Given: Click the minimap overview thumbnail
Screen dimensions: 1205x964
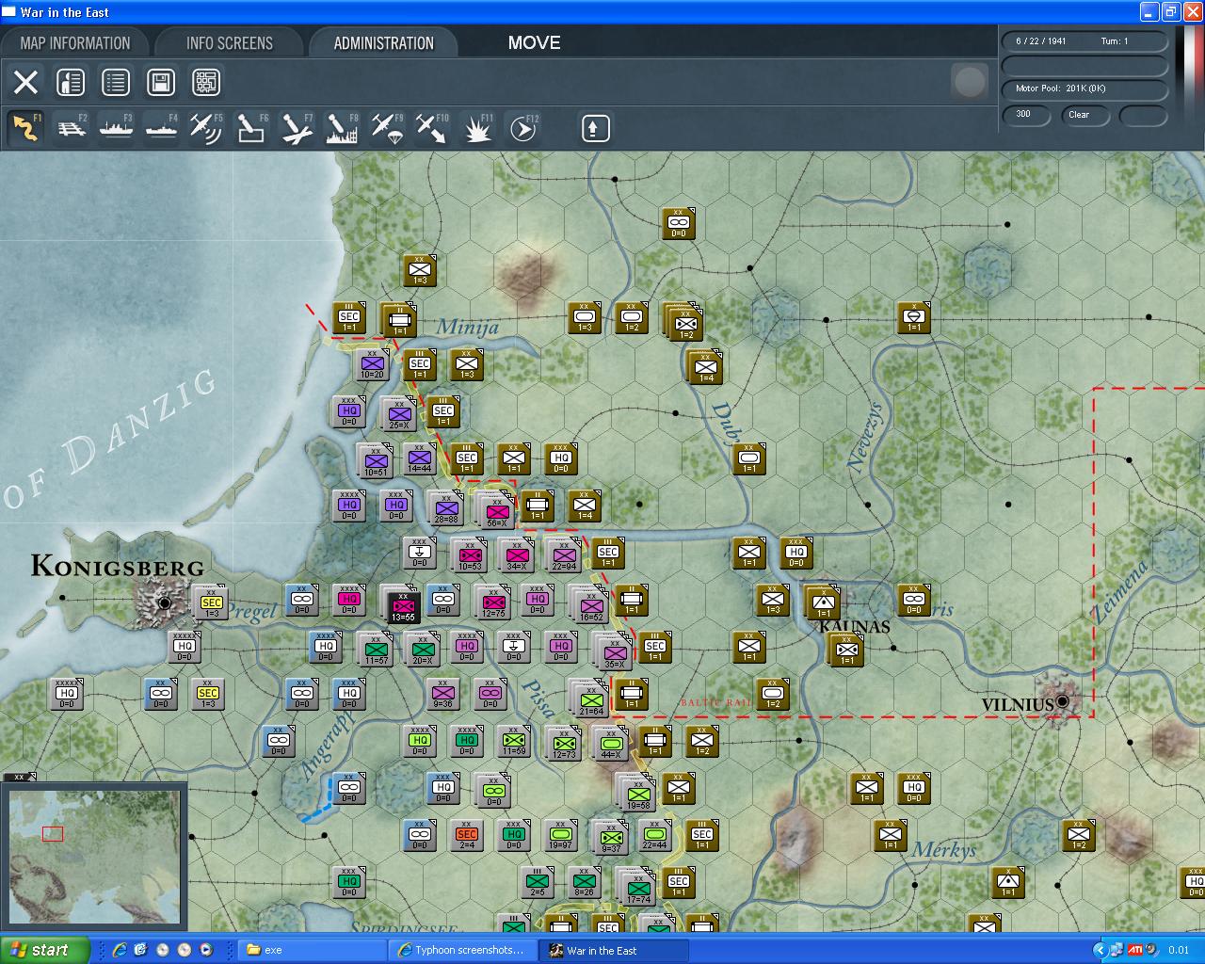Looking at the screenshot, I should (x=93, y=857).
